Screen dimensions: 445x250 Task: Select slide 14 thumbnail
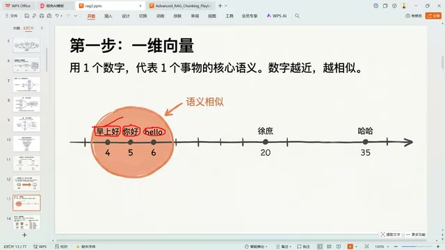tap(26, 222)
